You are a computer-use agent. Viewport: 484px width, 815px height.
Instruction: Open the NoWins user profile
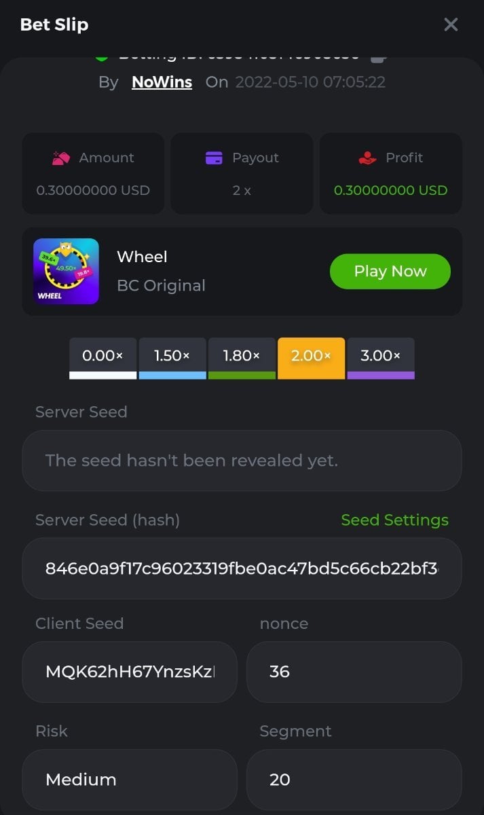point(162,82)
